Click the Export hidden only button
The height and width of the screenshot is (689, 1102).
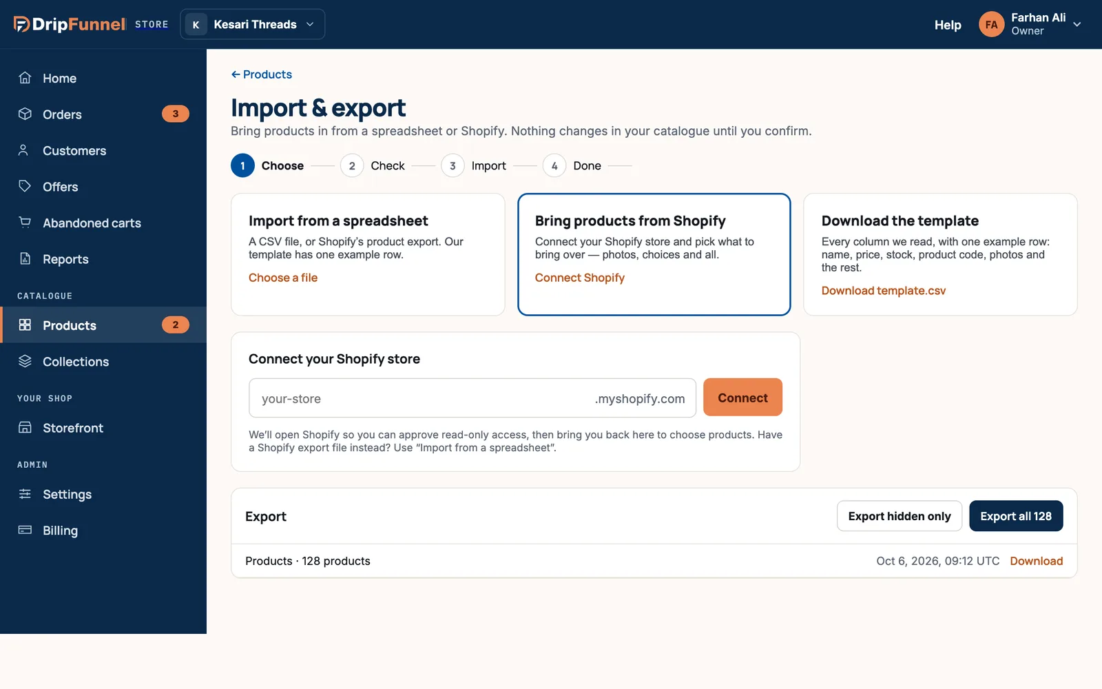[900, 516]
